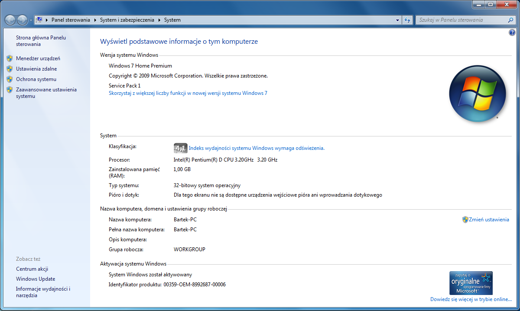This screenshot has height=311, width=520.
Task: Click the magnifier search icon
Action: pos(511,20)
